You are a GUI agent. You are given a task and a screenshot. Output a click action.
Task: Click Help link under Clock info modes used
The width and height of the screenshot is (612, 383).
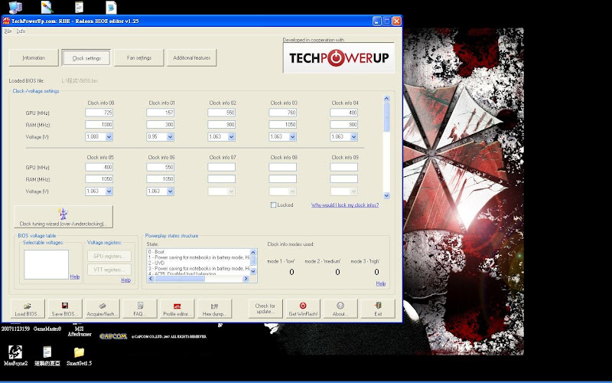pos(381,283)
